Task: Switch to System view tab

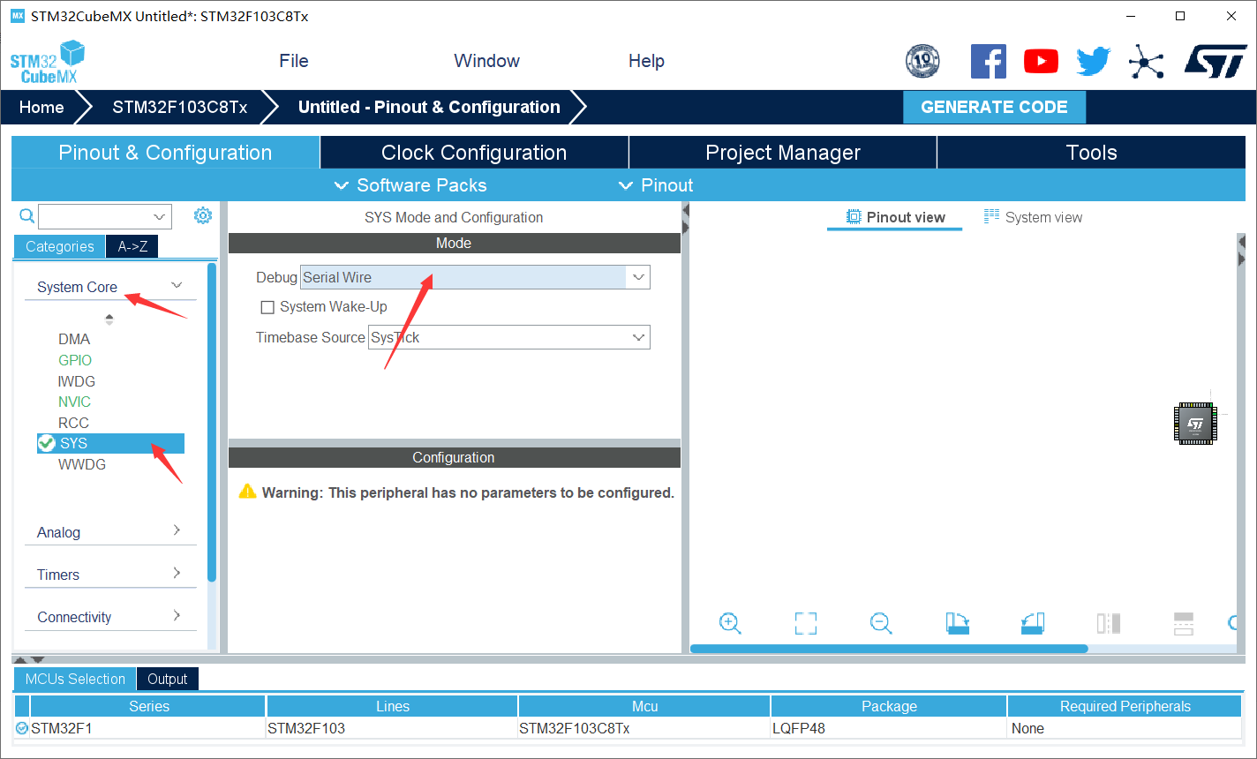Action: pos(1033,217)
